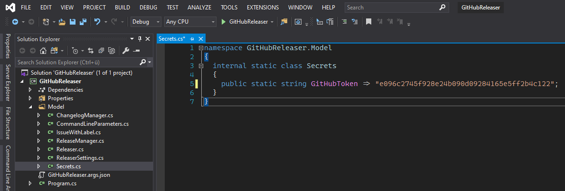Open the FILE menu

pyautogui.click(x=26, y=8)
